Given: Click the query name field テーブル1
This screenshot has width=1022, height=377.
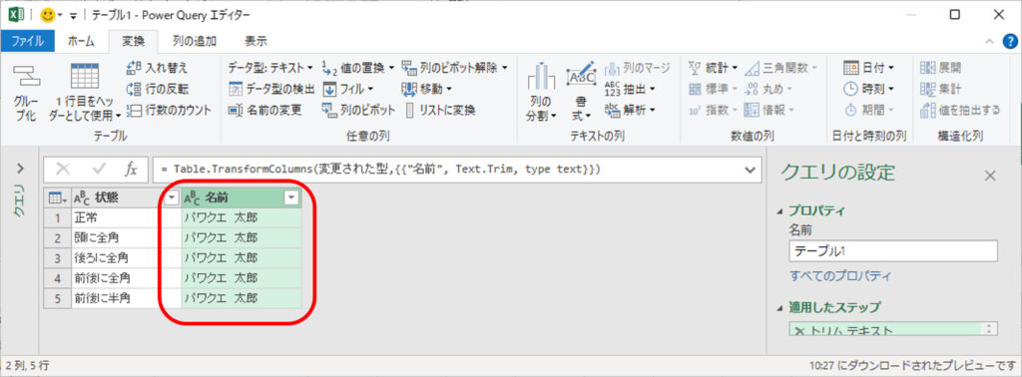Looking at the screenshot, I should [x=893, y=250].
